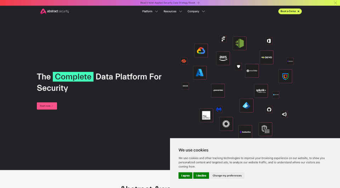Click the We use cookies heading
This screenshot has height=188, width=340.
tap(193, 150)
